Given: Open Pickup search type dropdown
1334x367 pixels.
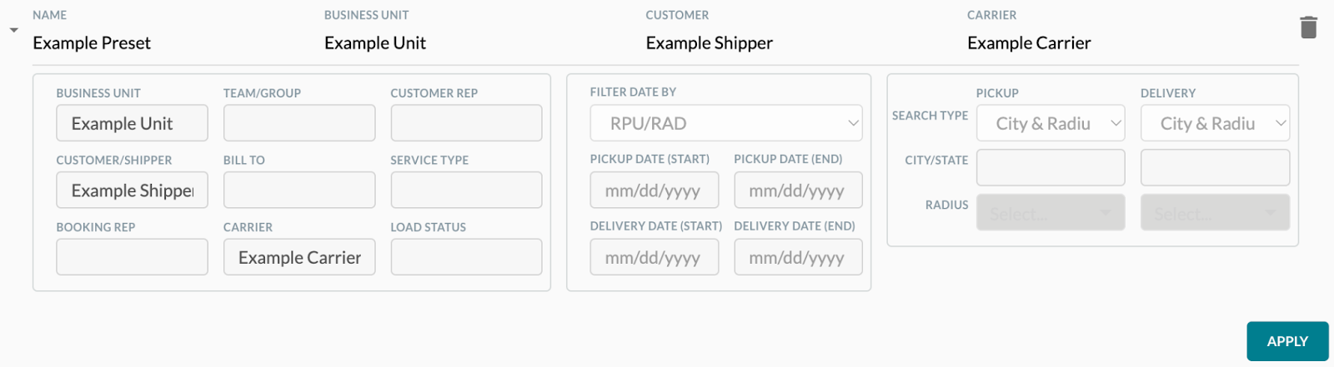Looking at the screenshot, I should pos(1050,123).
